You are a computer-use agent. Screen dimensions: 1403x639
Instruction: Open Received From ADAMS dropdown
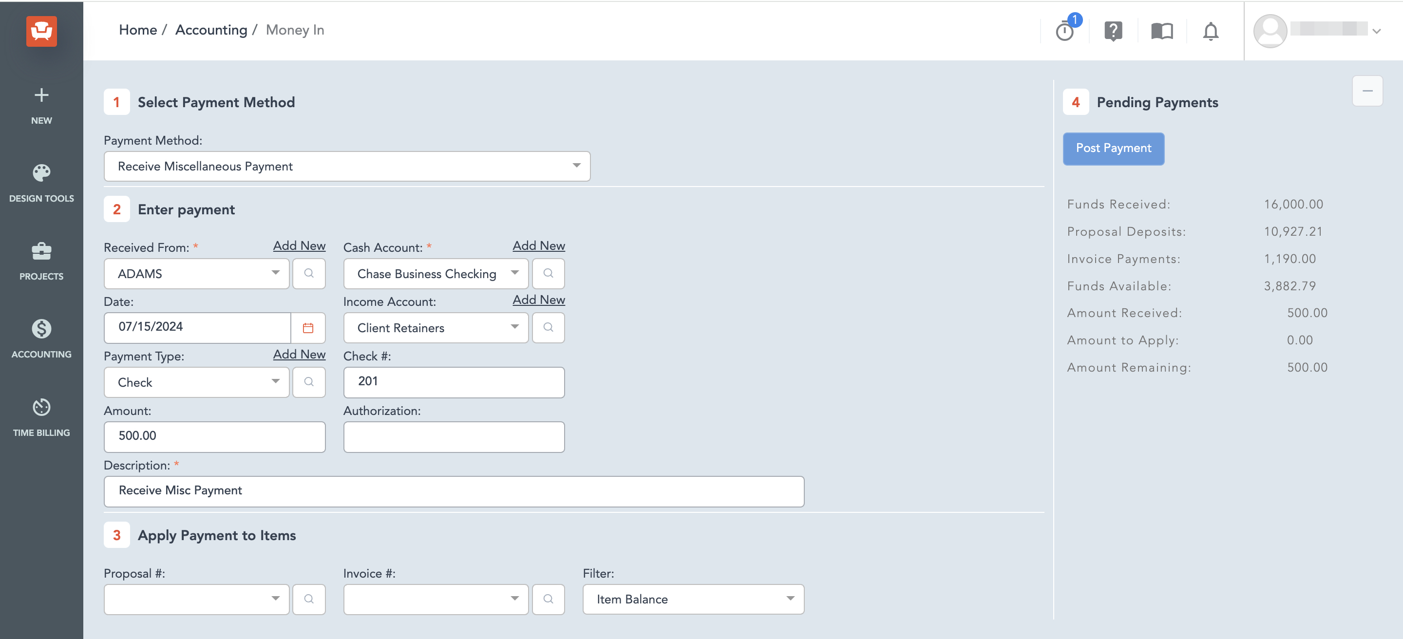pyautogui.click(x=196, y=273)
